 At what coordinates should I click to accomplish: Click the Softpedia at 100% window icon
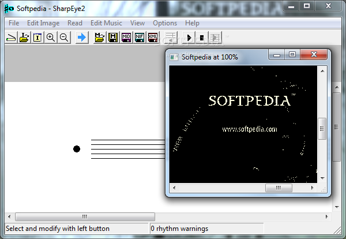[x=174, y=57]
